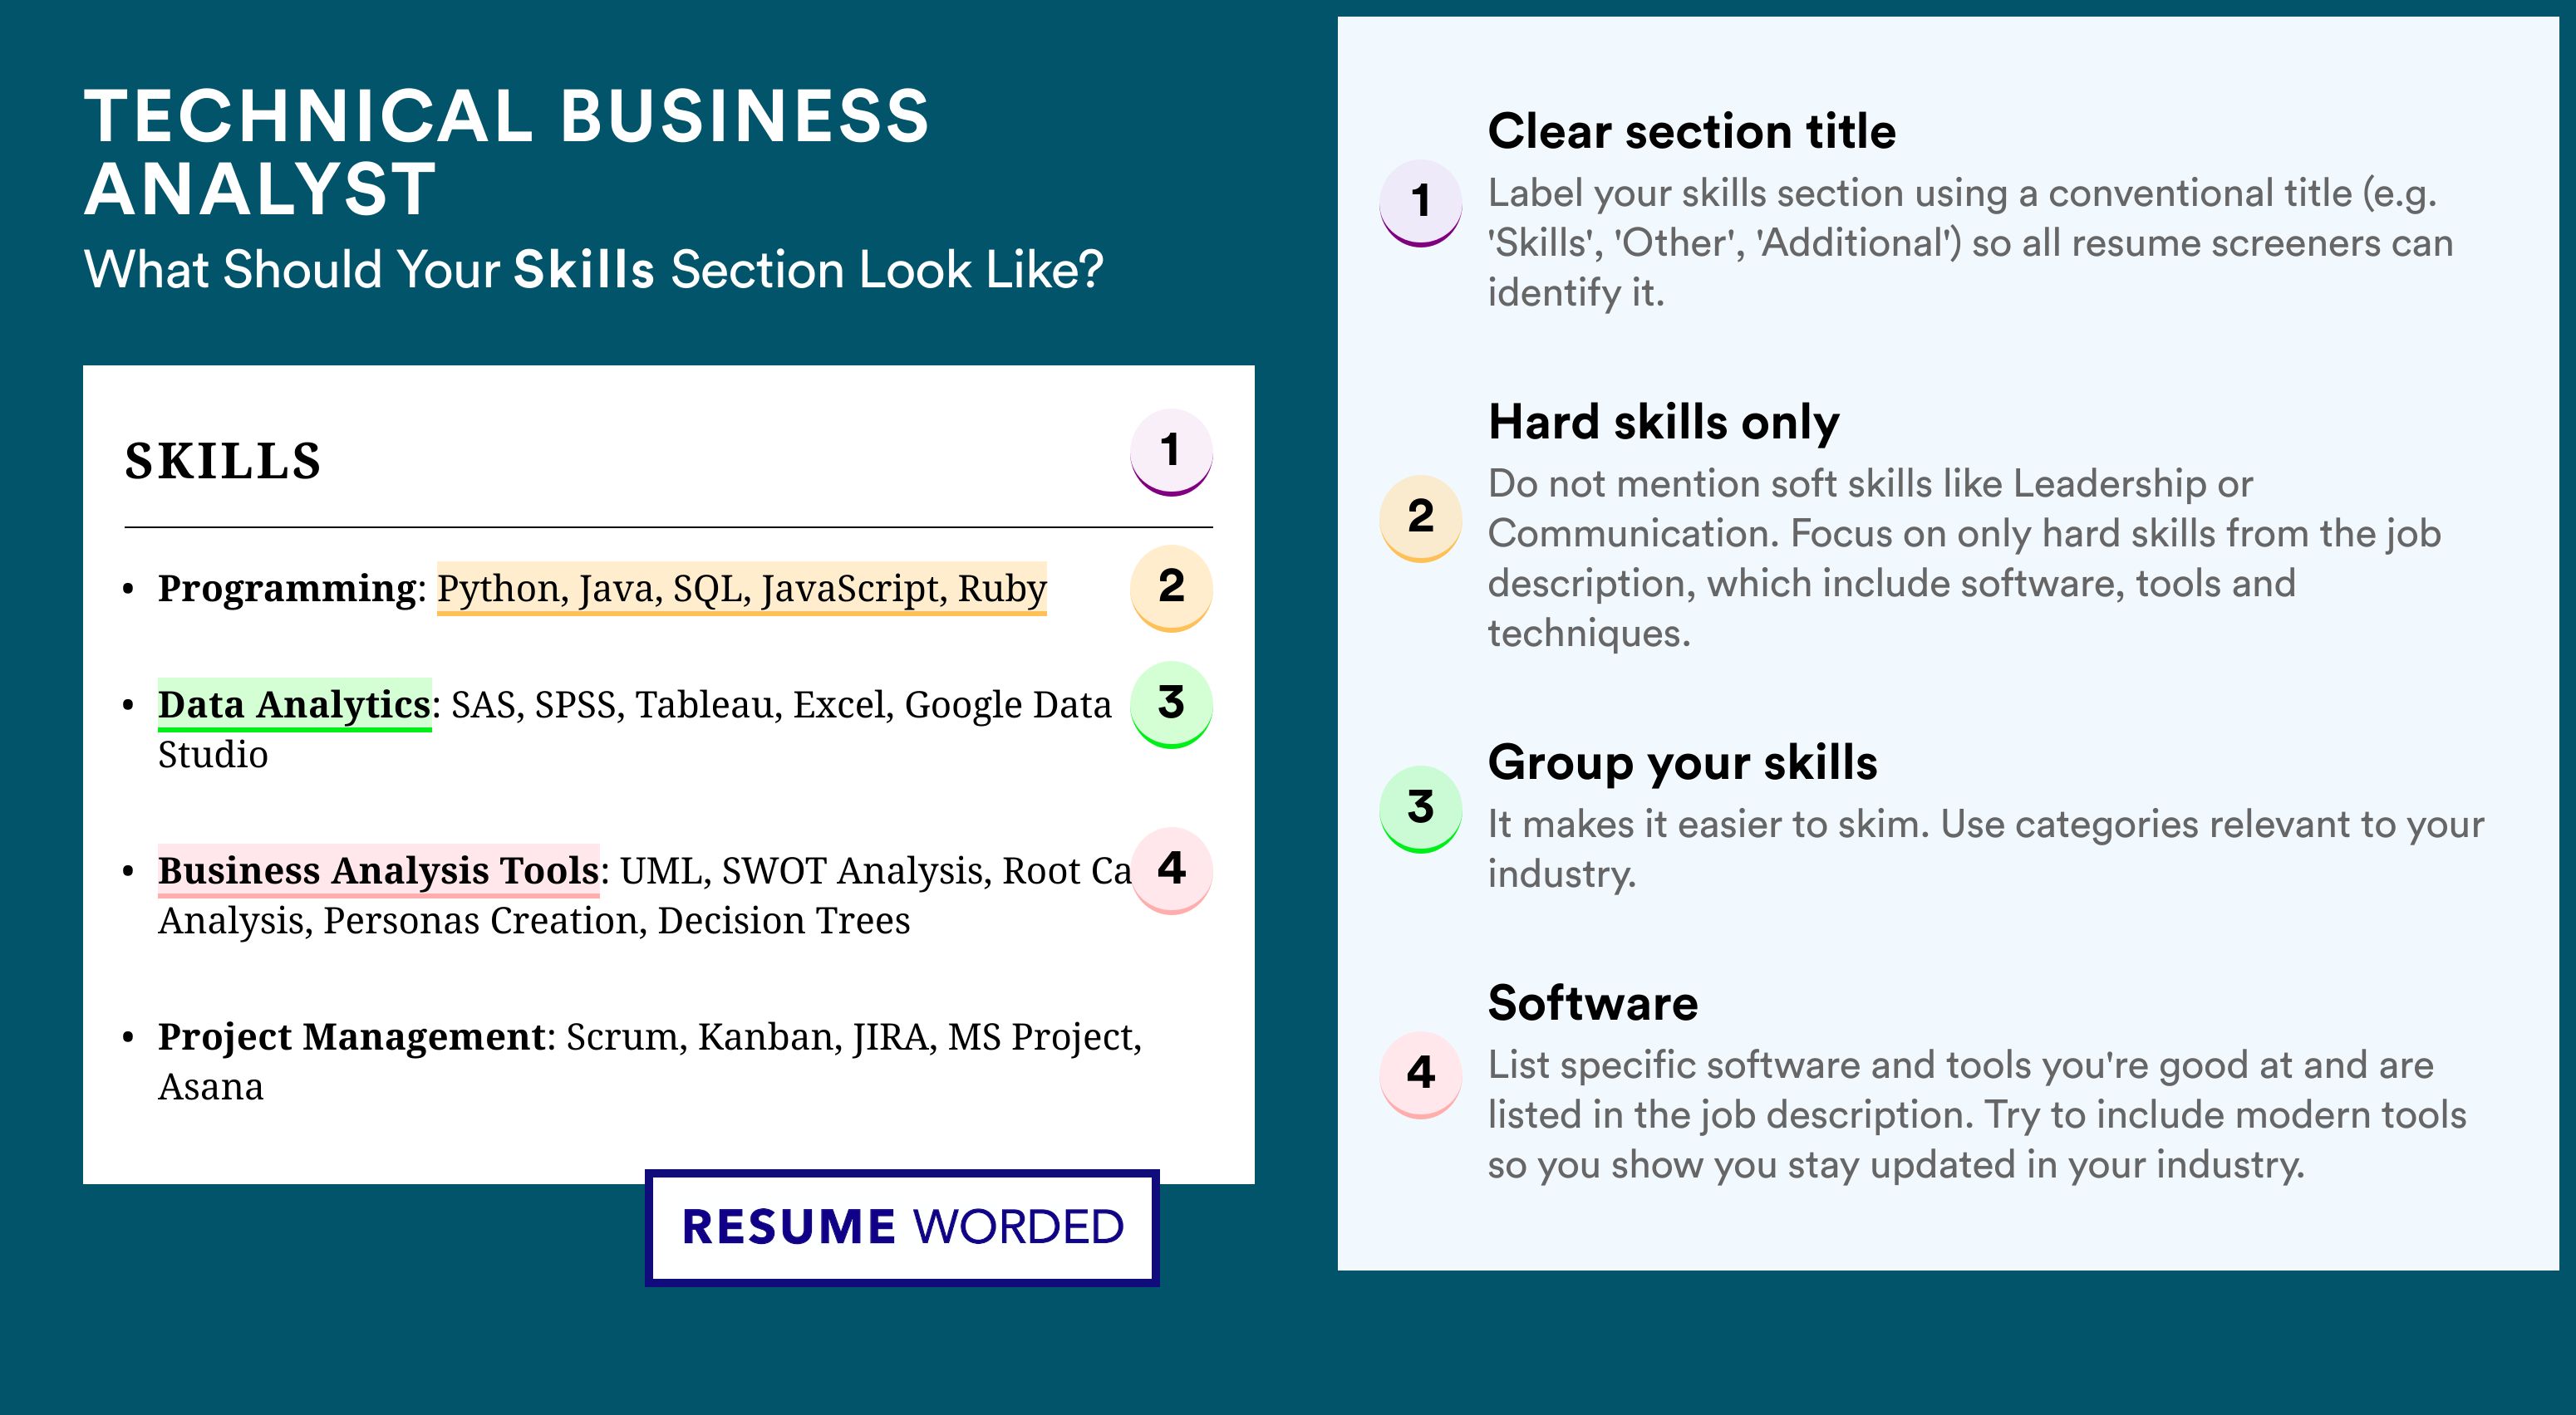Click the Resume Worded logo
2576x1415 pixels.
(902, 1227)
